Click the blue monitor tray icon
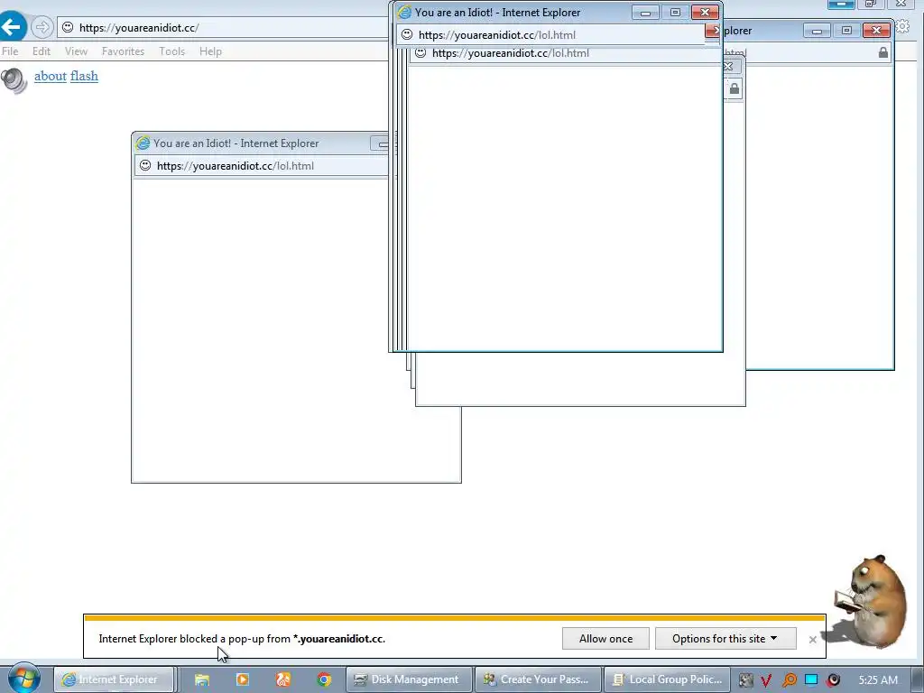The height and width of the screenshot is (693, 924). 811,679
